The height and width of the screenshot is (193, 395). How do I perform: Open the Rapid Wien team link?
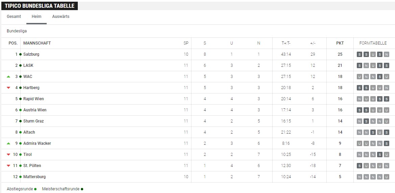point(33,99)
